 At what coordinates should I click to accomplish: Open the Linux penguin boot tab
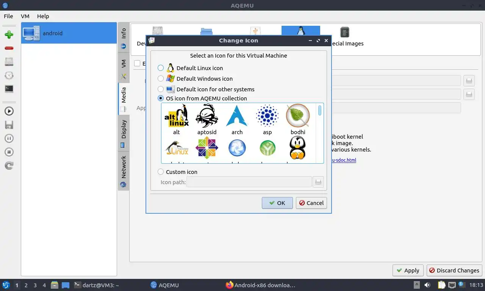point(301,31)
